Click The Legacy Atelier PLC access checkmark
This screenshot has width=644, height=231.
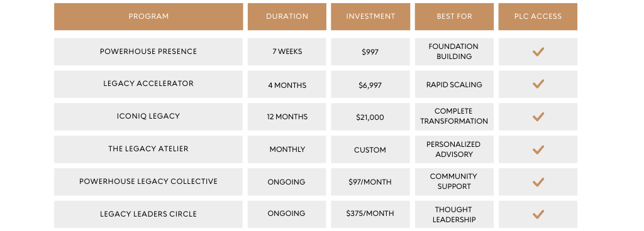click(538, 149)
